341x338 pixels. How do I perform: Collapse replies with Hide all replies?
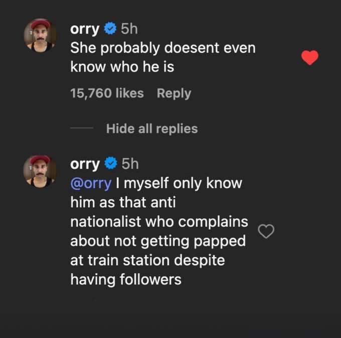(152, 129)
